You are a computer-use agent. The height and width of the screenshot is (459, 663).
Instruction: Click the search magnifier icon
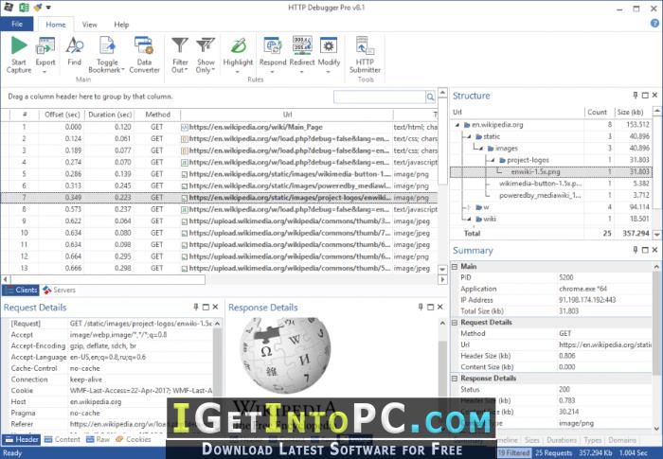(430, 97)
